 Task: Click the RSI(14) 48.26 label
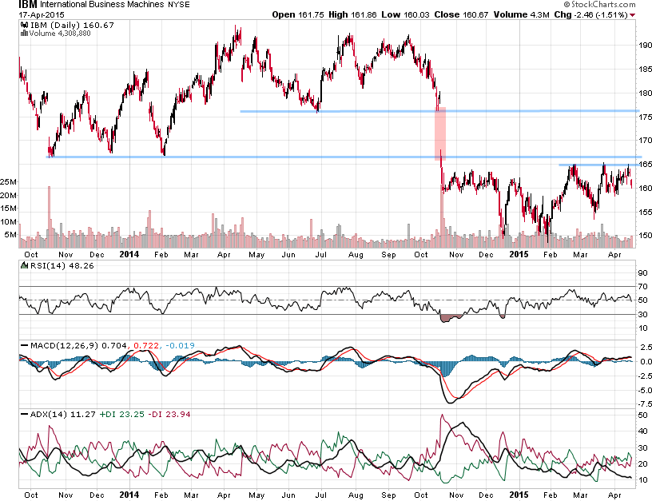(x=62, y=265)
